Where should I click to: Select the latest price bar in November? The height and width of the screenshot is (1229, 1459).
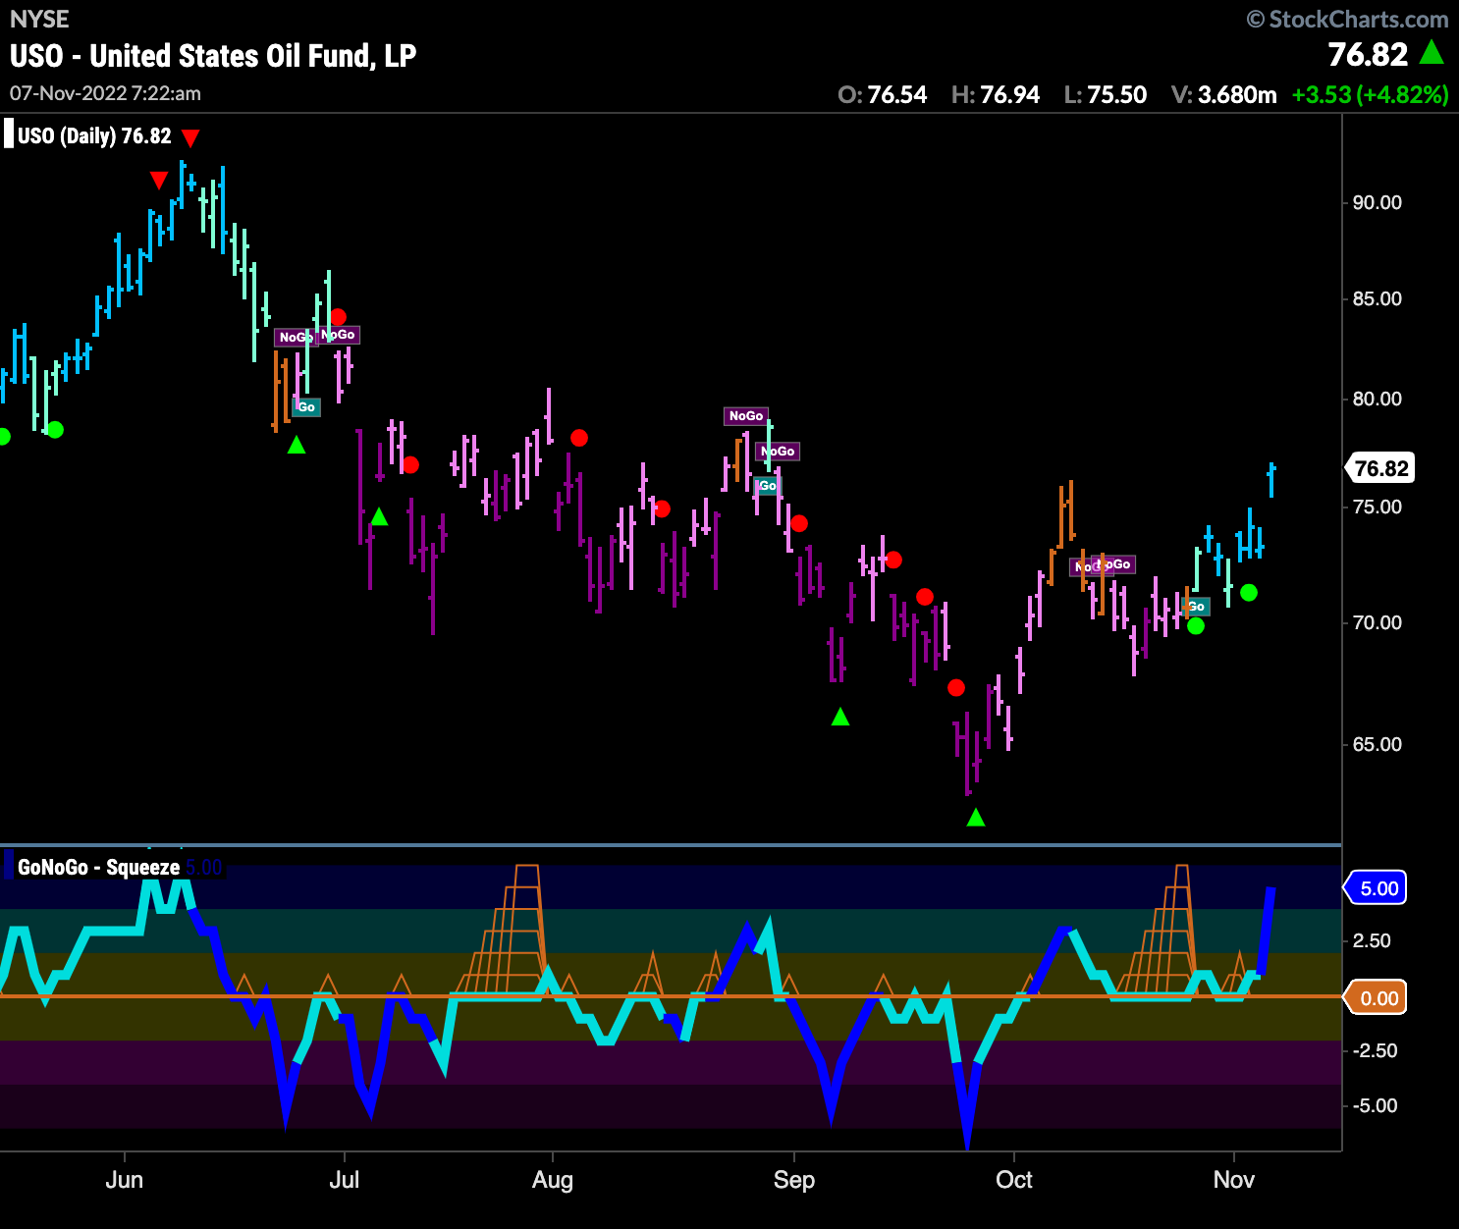click(x=1271, y=480)
